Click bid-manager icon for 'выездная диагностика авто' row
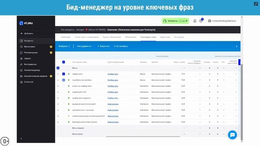The width and height of the screenshot is (260, 146). [58, 104]
